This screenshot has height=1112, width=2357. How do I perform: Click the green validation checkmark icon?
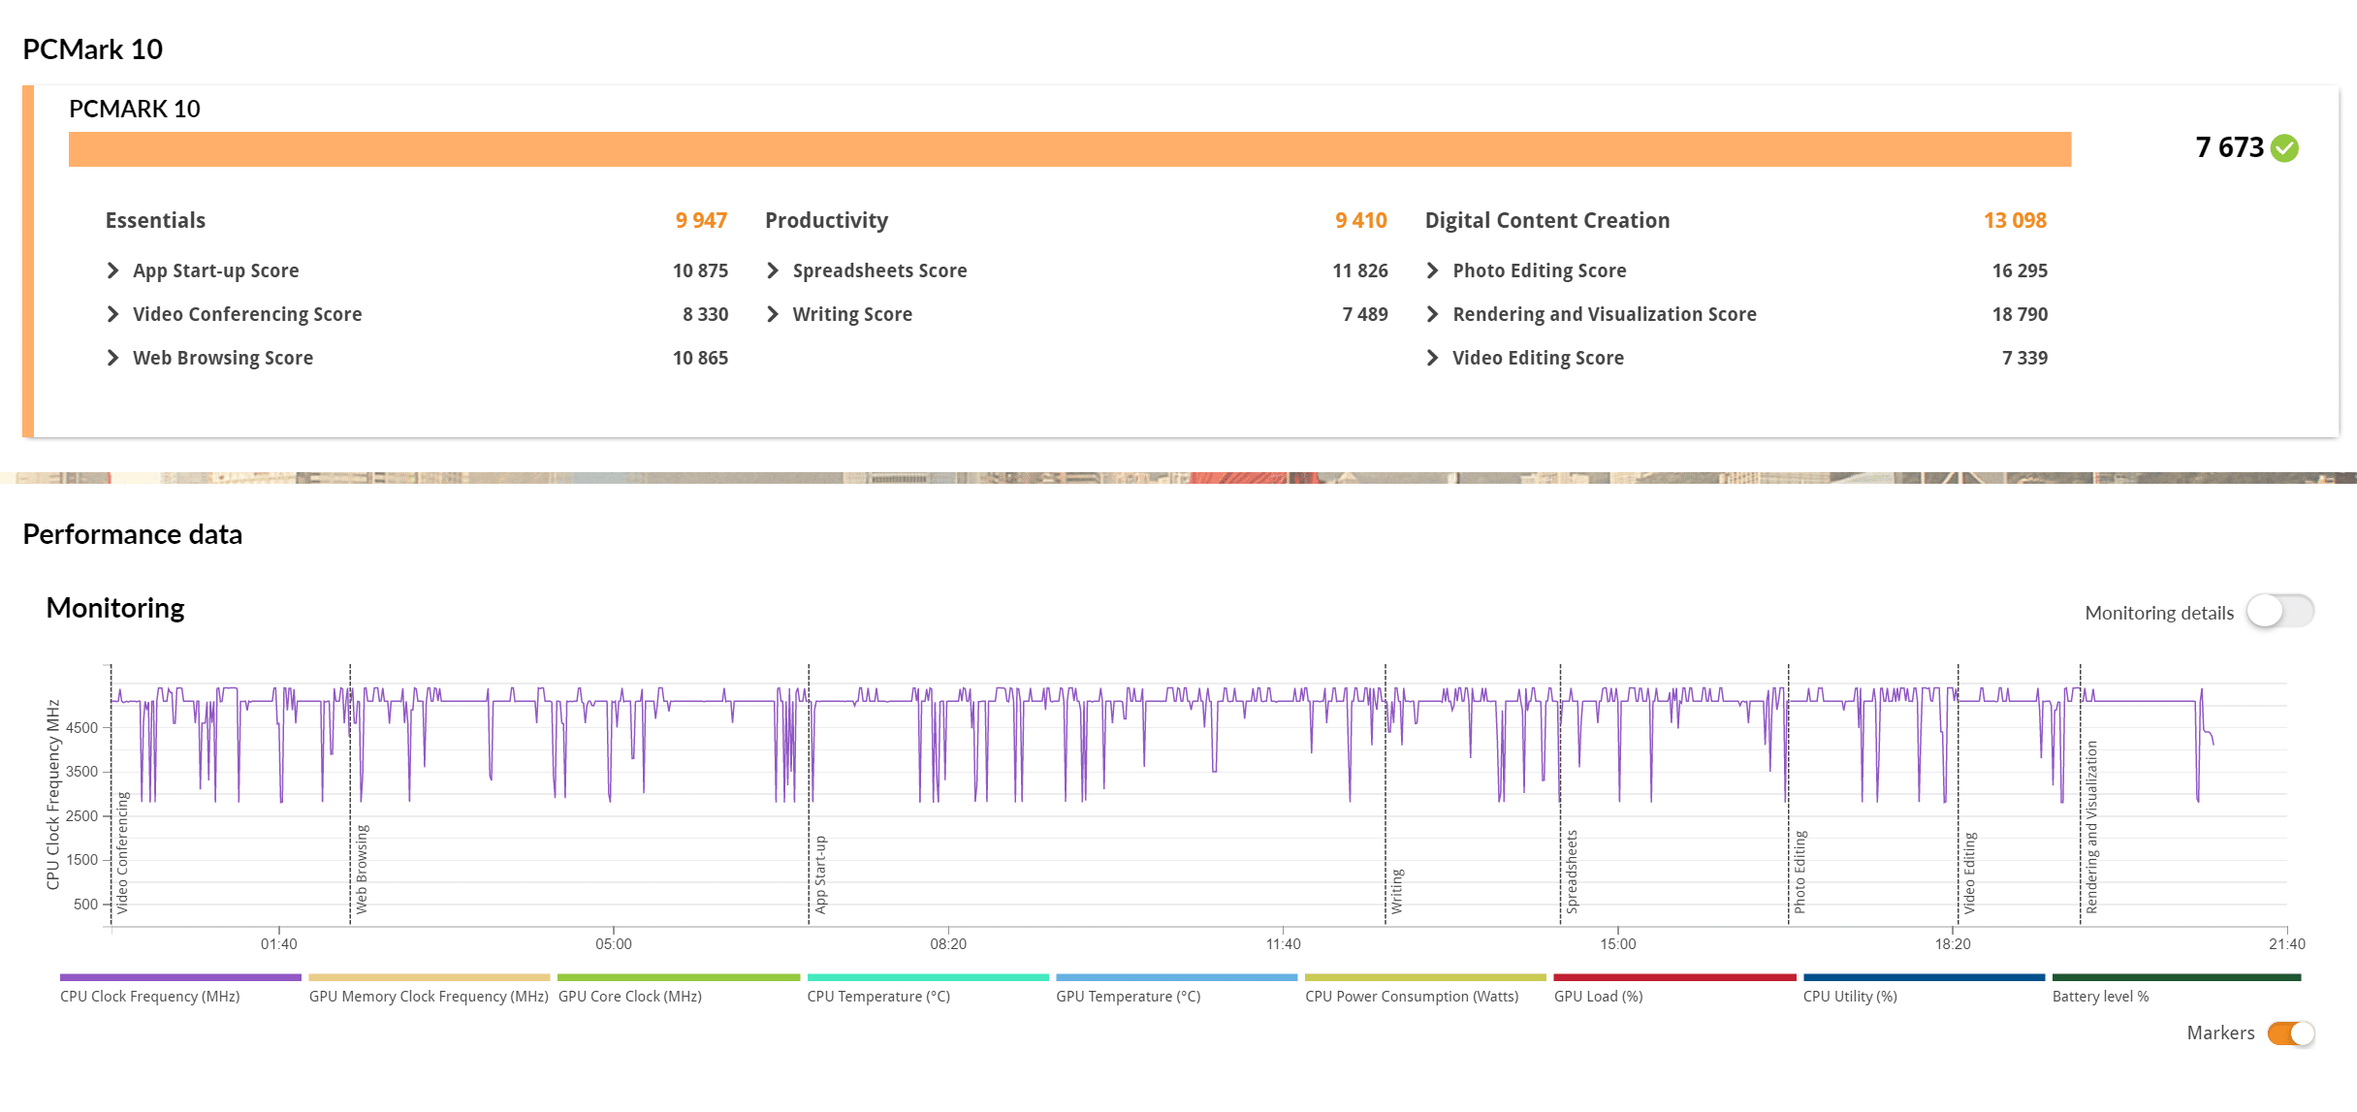coord(2284,148)
